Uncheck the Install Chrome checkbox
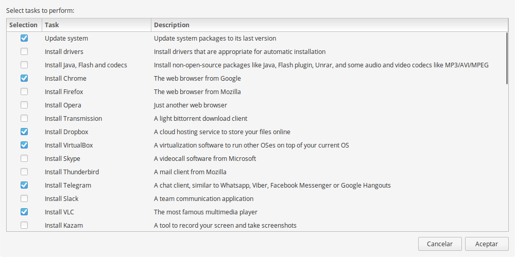515x257 pixels. point(24,78)
